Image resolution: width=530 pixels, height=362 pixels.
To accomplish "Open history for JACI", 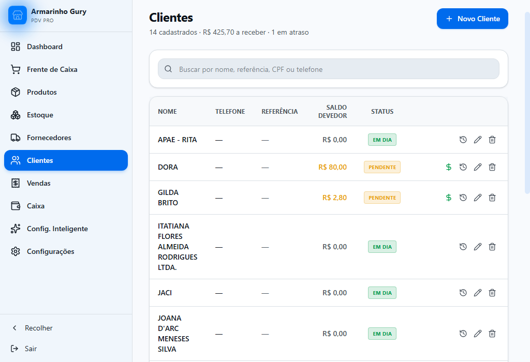I will coord(463,292).
